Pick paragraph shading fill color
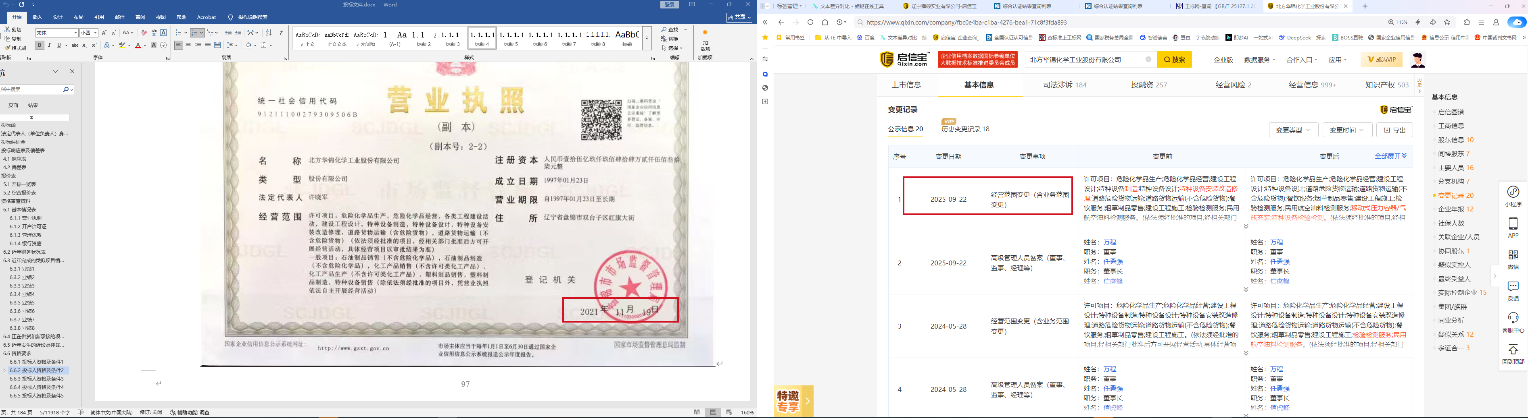This screenshot has height=418, width=1528. coord(248,45)
